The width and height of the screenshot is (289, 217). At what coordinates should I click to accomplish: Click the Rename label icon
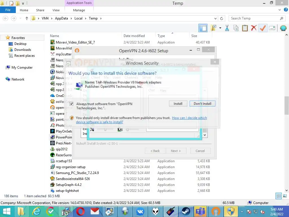(x=272, y=28)
